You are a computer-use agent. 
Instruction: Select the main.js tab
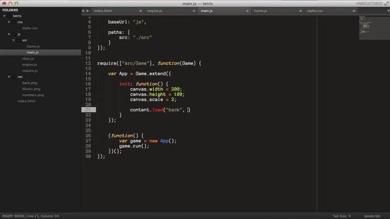tap(207, 11)
